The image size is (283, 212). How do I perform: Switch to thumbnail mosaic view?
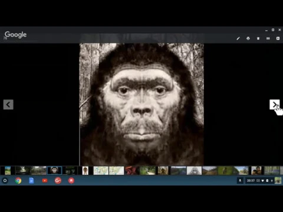pyautogui.click(x=268, y=38)
